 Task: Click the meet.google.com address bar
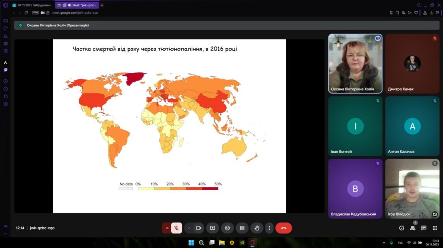coord(75,13)
